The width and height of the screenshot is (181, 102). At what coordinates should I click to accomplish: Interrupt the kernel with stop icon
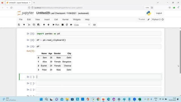coord(63,25)
